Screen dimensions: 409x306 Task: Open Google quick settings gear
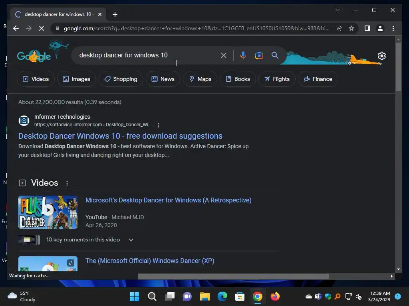(381, 56)
